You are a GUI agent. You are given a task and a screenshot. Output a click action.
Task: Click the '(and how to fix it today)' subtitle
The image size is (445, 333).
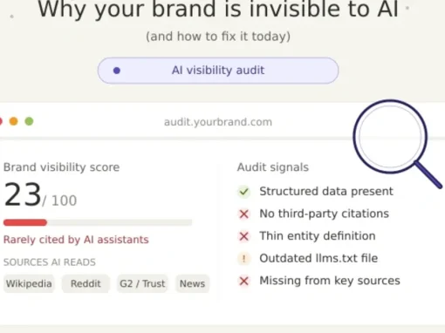tap(218, 37)
